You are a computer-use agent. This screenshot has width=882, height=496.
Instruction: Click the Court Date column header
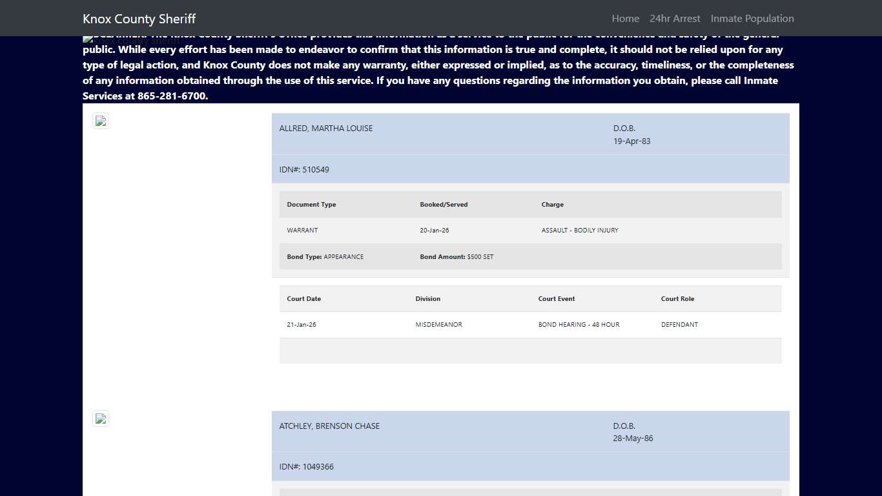pos(303,299)
